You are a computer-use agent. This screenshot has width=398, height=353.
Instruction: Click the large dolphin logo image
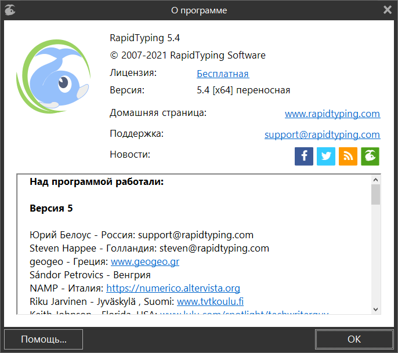53,76
